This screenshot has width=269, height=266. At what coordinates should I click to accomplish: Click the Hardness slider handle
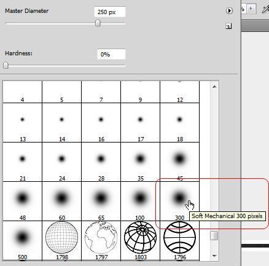pyautogui.click(x=6, y=65)
